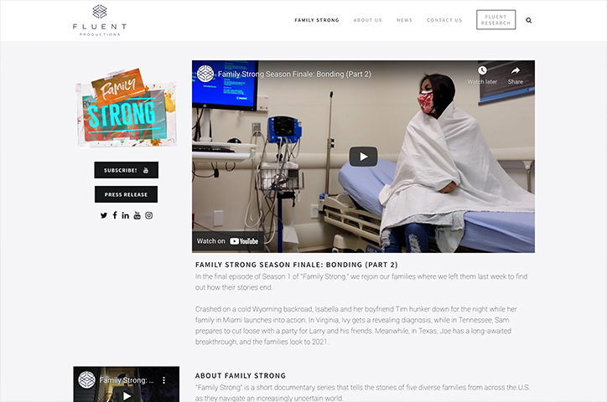The height and width of the screenshot is (402, 607).
Task: Play the small Family Strong video
Action: click(x=127, y=396)
